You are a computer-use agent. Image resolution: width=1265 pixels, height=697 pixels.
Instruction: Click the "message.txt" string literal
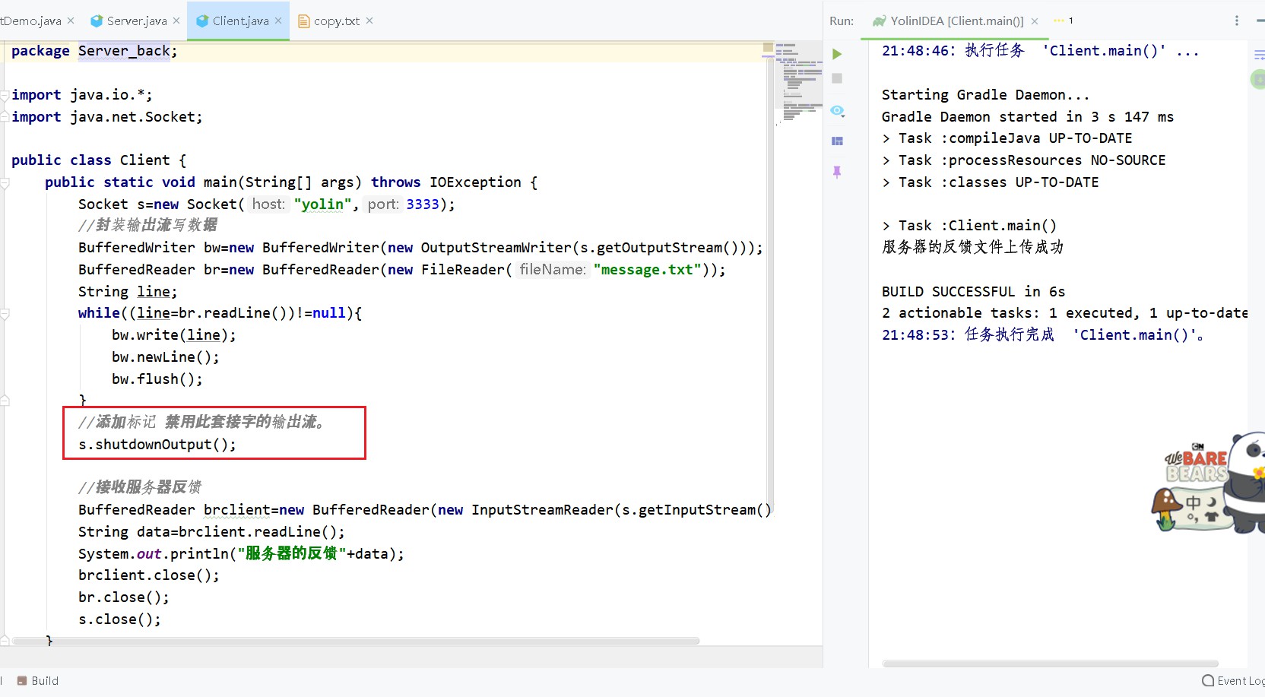pos(647,270)
